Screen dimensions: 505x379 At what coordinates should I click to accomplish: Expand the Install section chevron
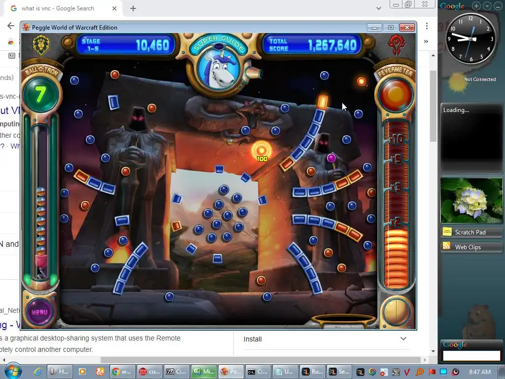pos(403,339)
